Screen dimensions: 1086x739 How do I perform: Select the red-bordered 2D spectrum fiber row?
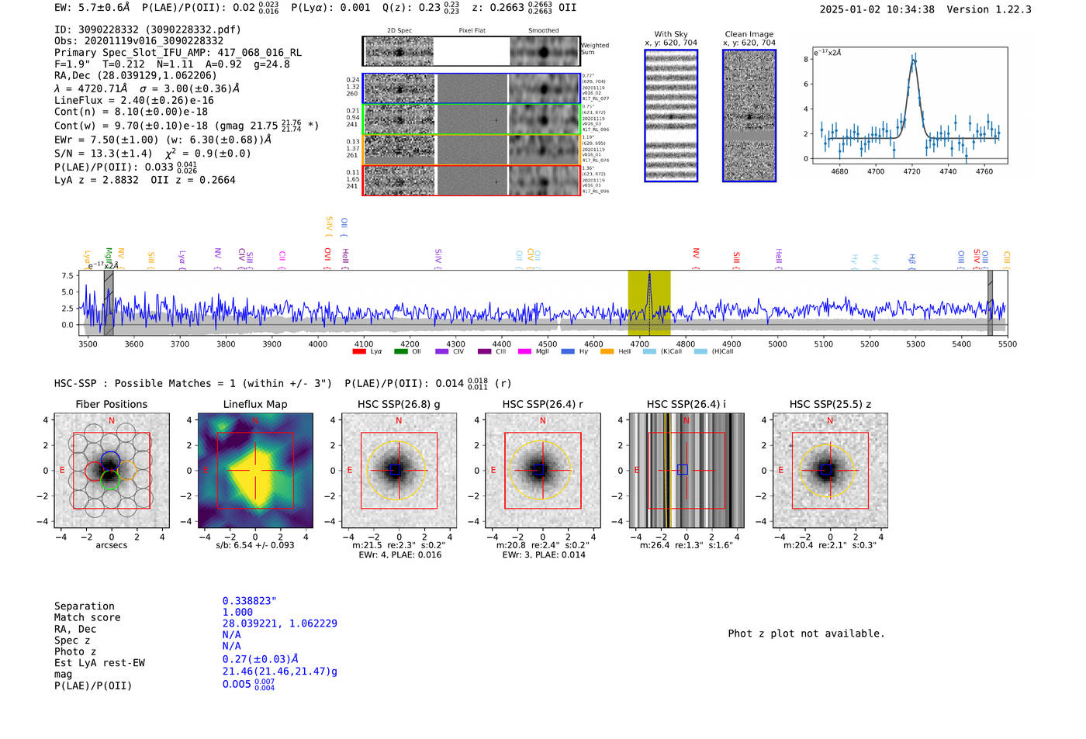coord(472,181)
